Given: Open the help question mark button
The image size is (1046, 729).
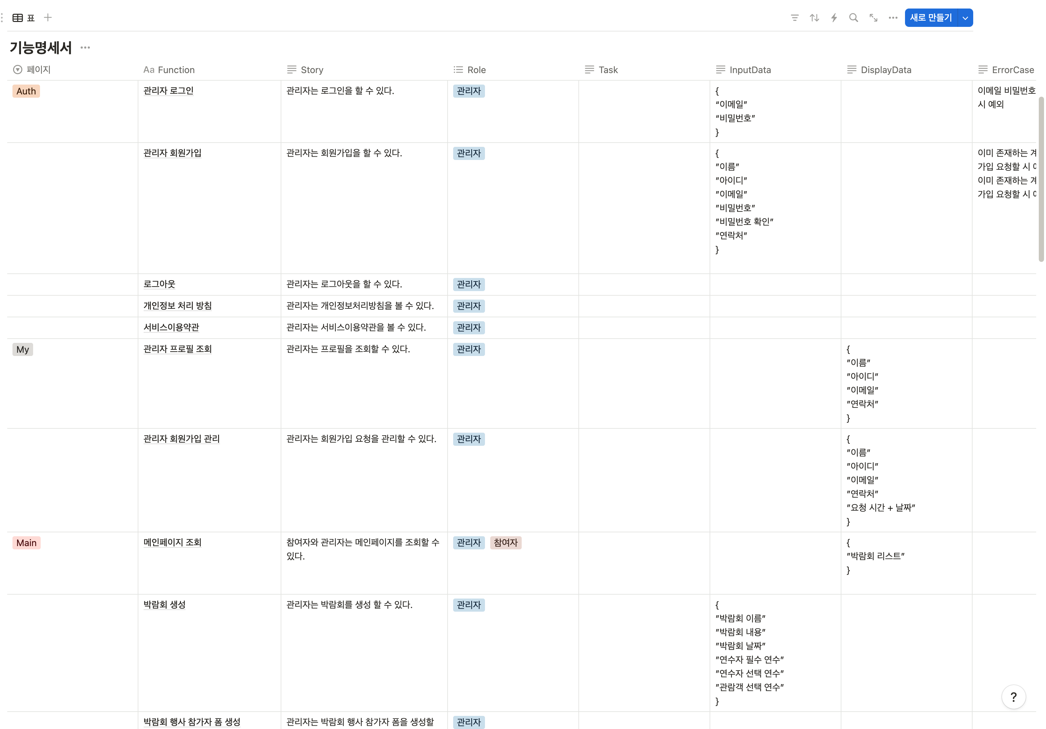Looking at the screenshot, I should pyautogui.click(x=1013, y=697).
